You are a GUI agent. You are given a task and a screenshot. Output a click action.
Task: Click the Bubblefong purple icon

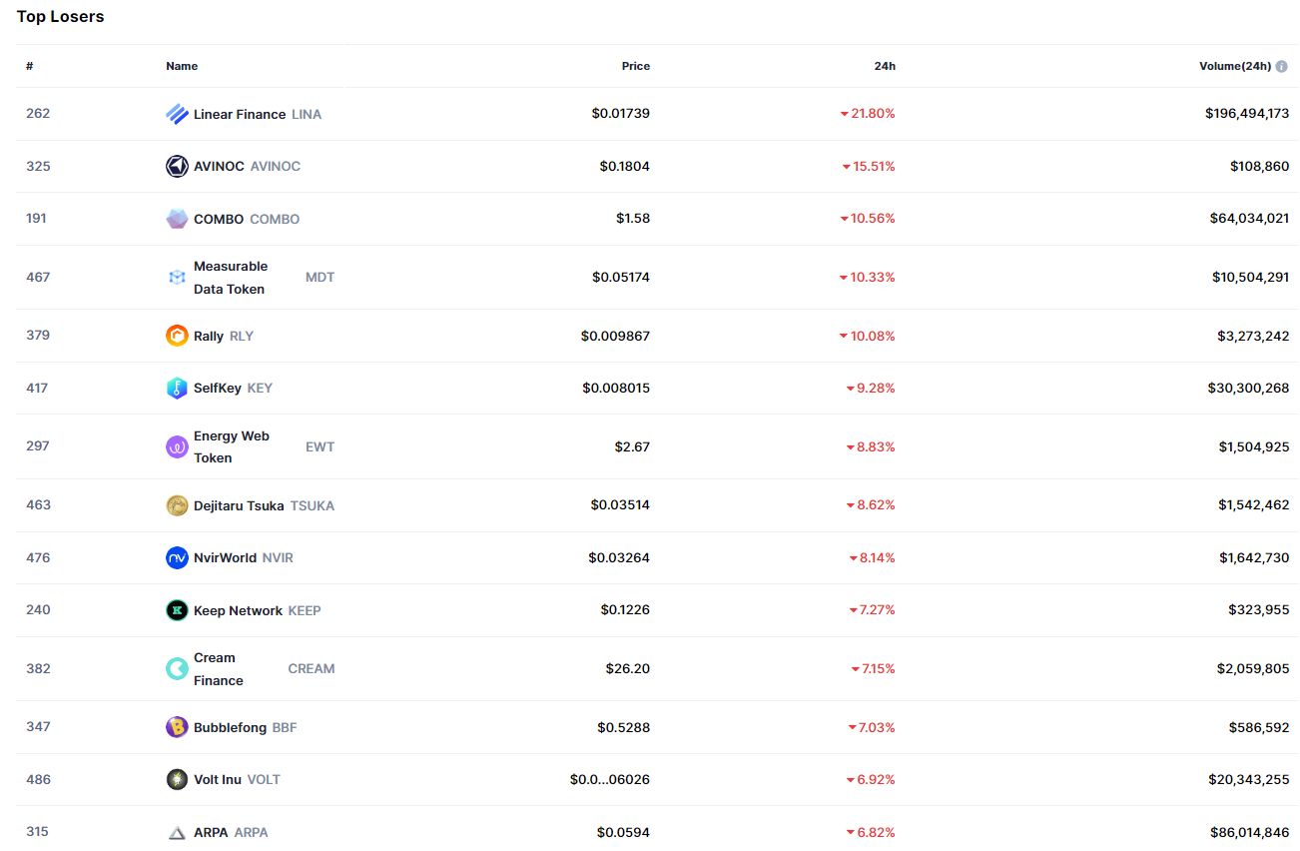[177, 727]
